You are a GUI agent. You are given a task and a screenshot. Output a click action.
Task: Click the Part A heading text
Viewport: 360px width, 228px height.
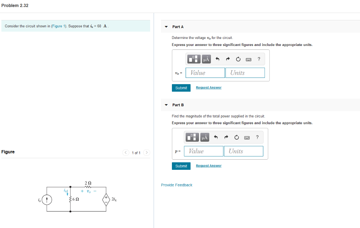point(178,27)
